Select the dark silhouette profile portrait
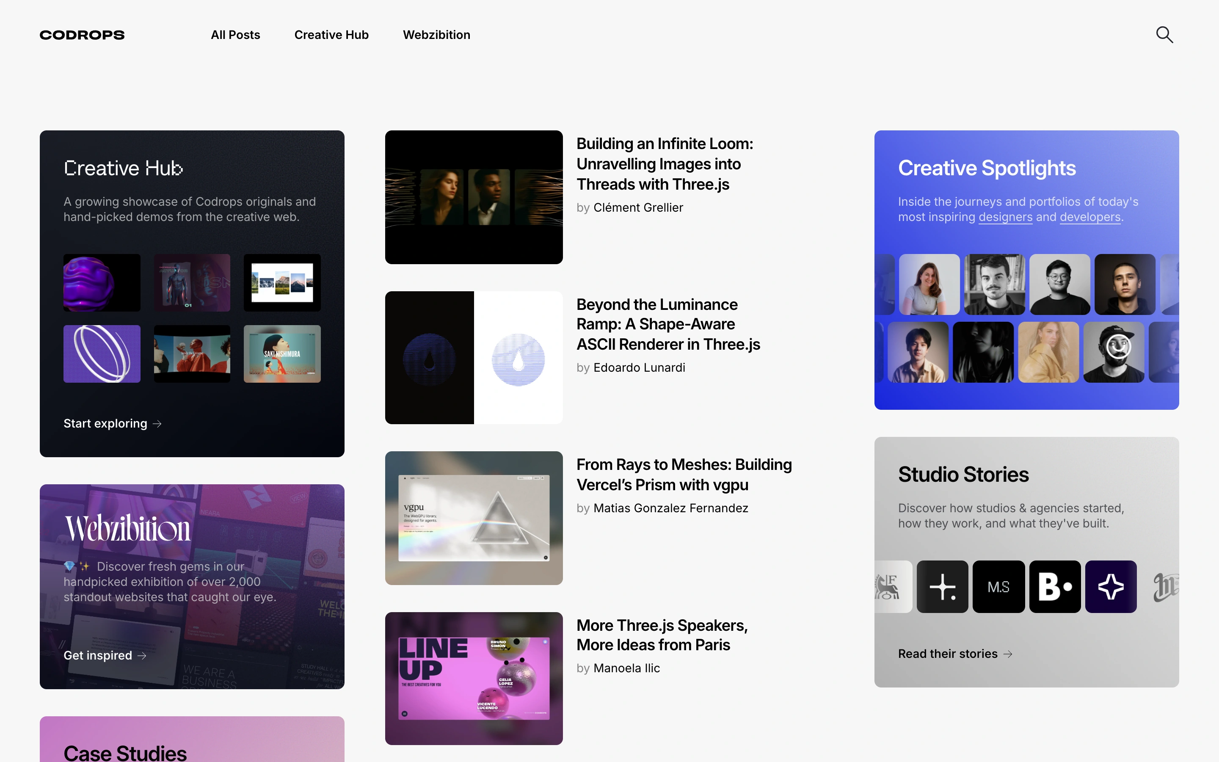1219x762 pixels. (983, 352)
